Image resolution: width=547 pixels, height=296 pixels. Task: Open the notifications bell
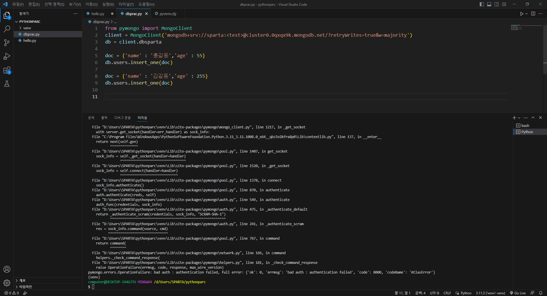[541, 293]
